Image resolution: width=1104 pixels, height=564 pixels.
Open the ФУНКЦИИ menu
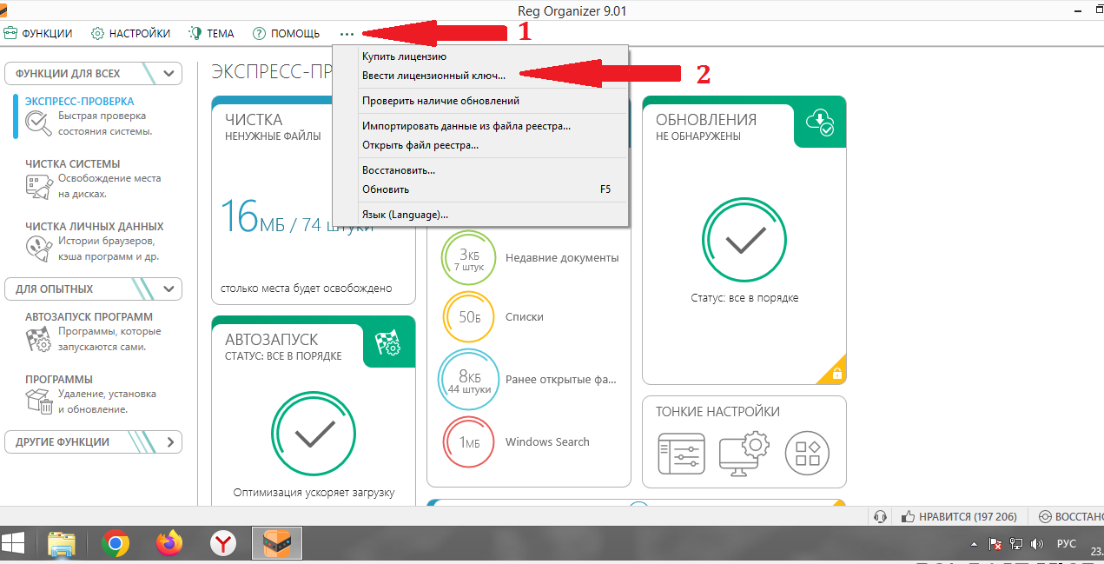click(38, 33)
